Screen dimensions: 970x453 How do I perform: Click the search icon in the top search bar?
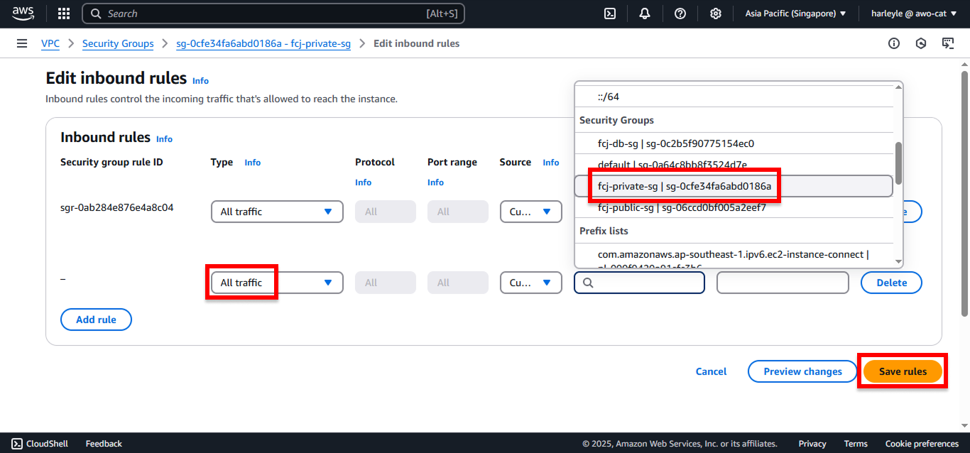pos(96,13)
